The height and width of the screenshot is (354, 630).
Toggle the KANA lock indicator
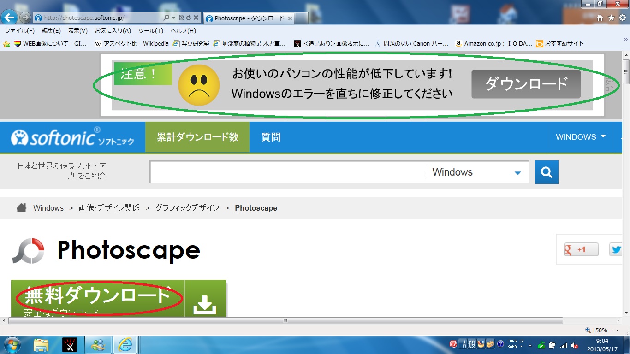click(512, 346)
